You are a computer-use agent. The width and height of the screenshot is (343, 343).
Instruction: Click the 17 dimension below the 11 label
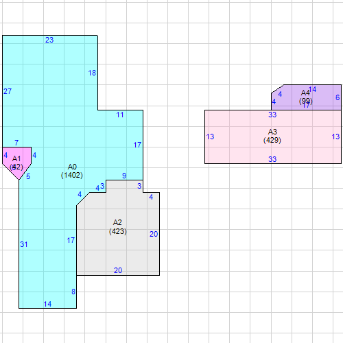[x=137, y=145]
